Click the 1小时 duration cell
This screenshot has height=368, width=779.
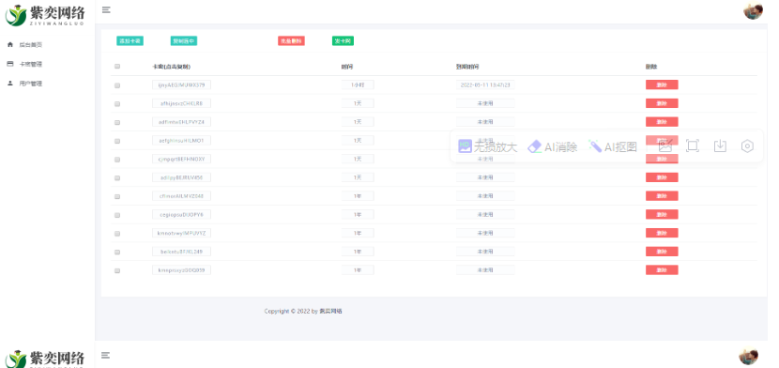(358, 84)
